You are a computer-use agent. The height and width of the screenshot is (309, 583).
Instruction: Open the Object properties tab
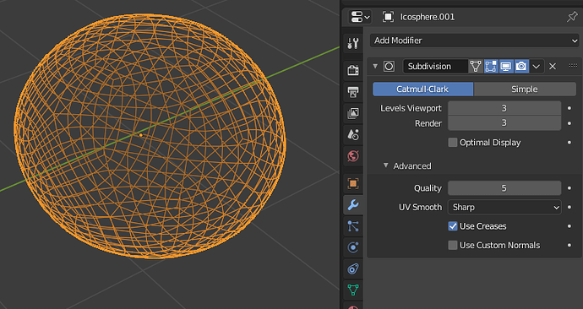pos(353,183)
